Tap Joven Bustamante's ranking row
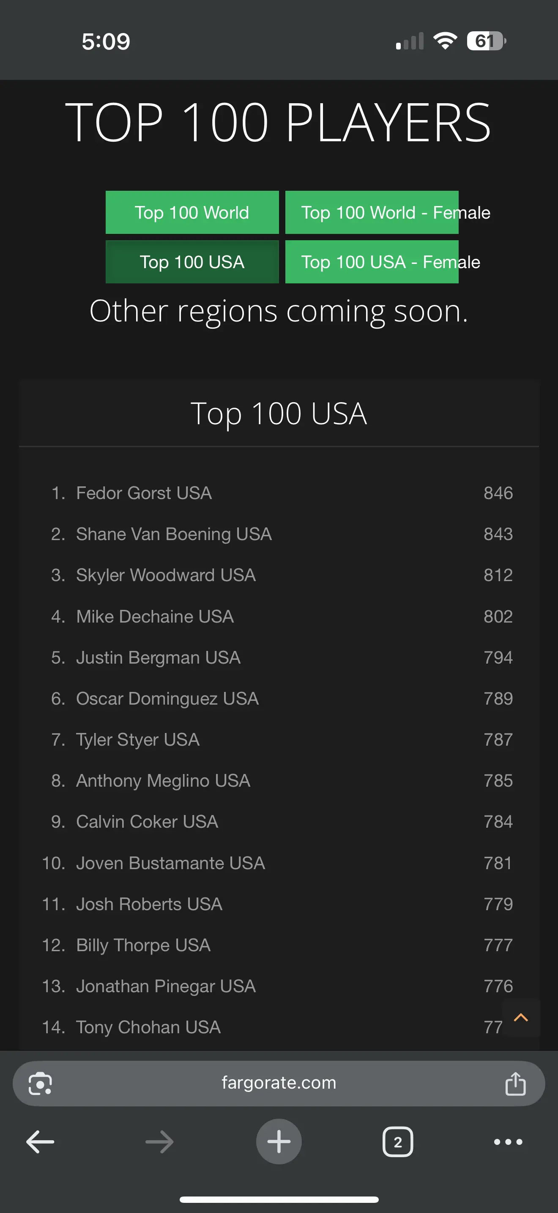 point(170,863)
